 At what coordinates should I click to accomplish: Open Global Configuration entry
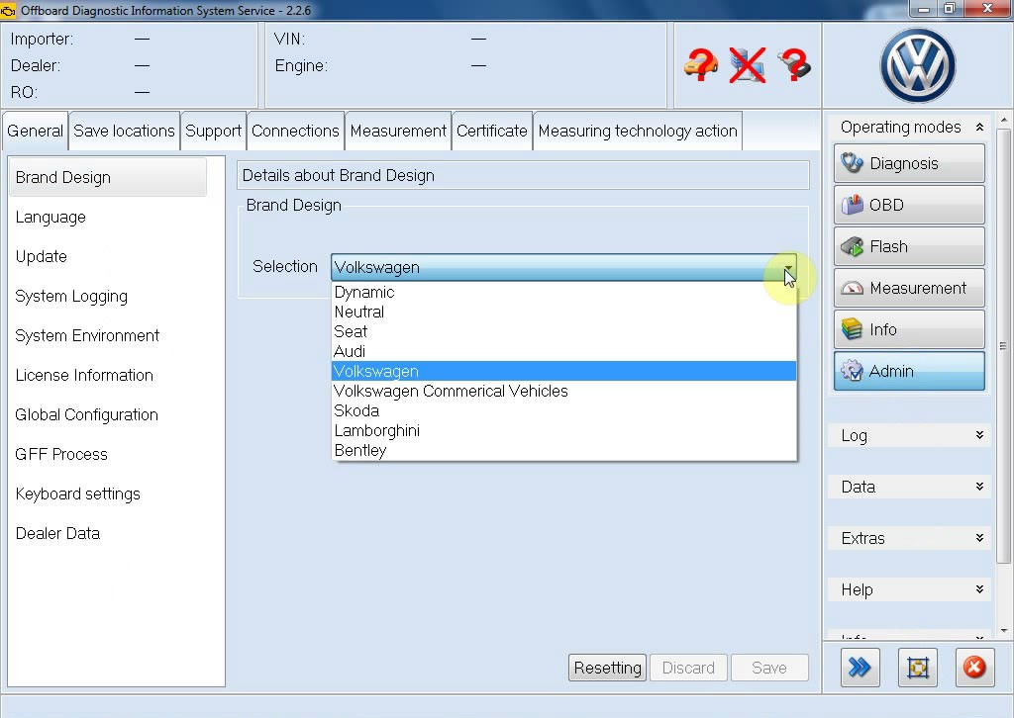(x=87, y=414)
